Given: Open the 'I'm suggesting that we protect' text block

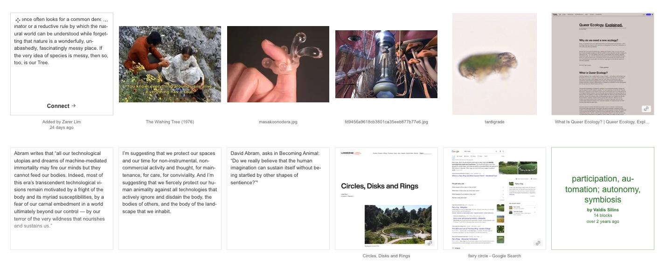Looking at the screenshot, I should click(x=170, y=199).
